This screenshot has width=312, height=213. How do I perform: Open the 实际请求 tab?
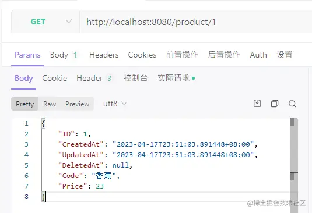pos(176,78)
